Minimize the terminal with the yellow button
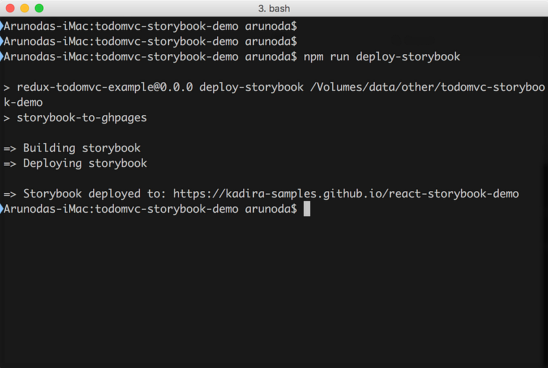 click(x=25, y=8)
